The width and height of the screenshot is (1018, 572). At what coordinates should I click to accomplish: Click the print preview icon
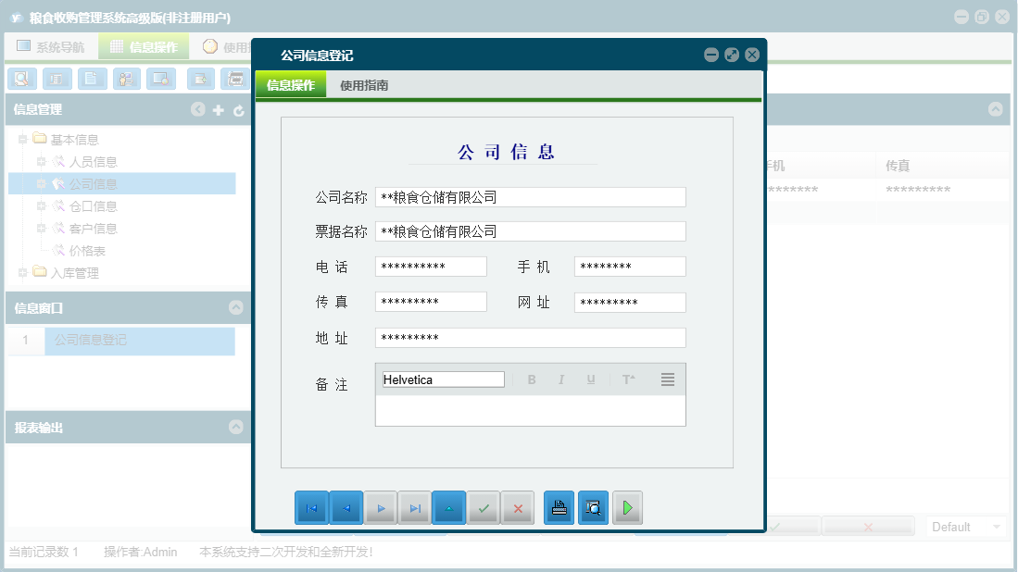point(593,507)
